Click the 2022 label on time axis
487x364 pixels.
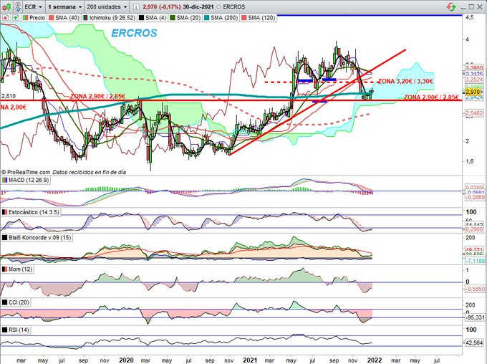[x=375, y=360]
